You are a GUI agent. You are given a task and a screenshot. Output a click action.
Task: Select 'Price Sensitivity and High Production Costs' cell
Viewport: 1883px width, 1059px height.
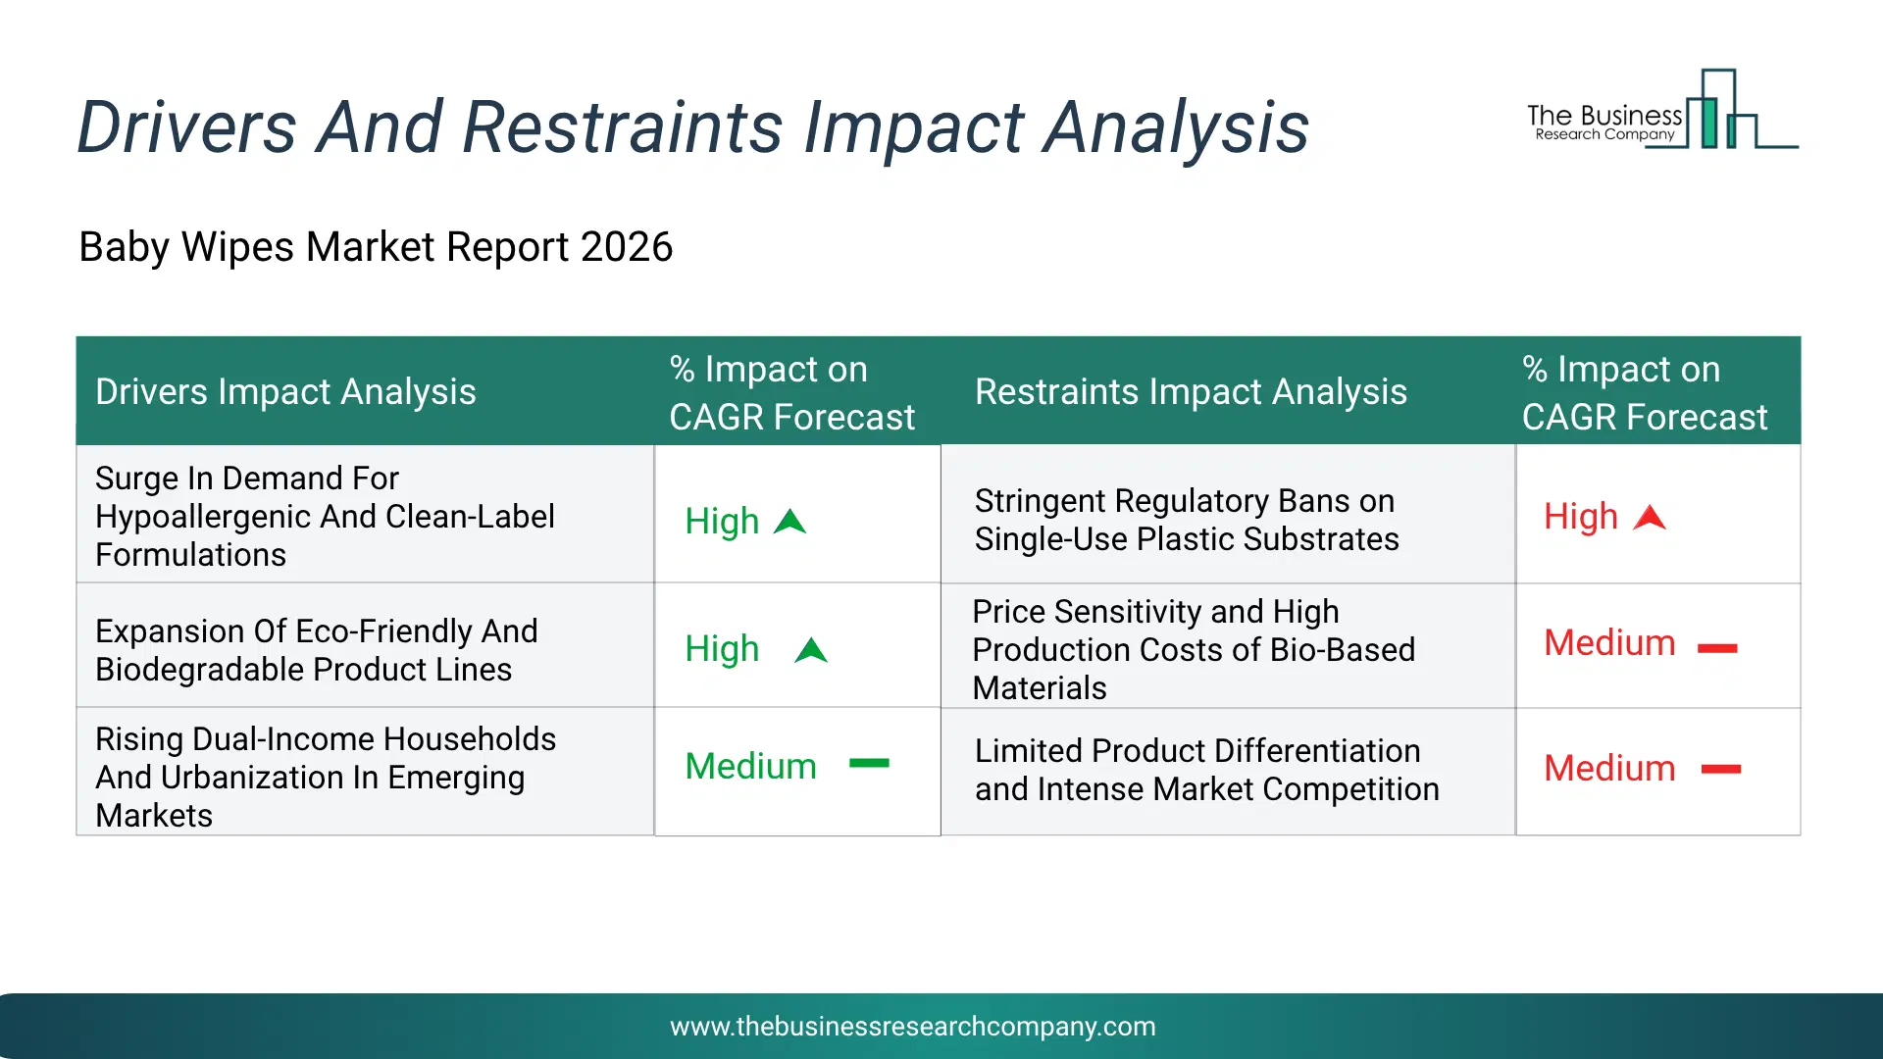pyautogui.click(x=1228, y=648)
